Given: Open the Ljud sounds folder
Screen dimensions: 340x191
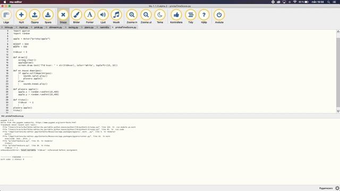Looking at the screenshot, I should tap(103, 16).
